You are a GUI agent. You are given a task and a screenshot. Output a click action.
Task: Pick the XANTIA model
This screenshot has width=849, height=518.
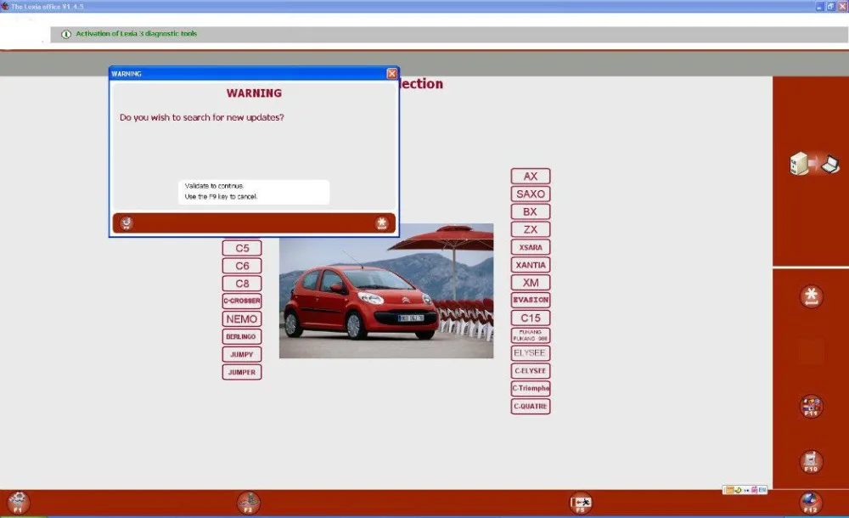tap(530, 264)
